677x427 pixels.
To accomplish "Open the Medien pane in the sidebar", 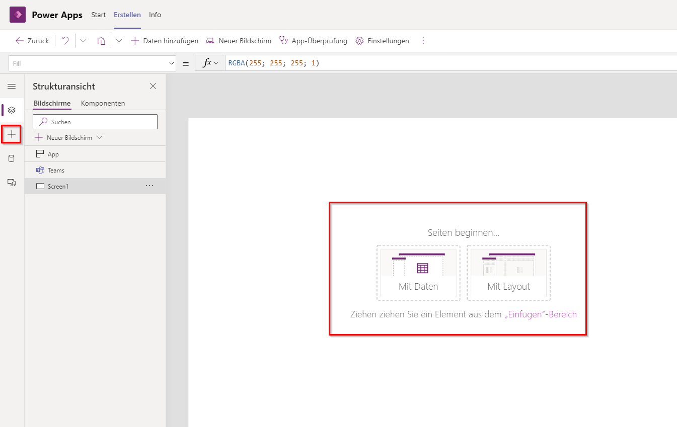I will coord(12,182).
